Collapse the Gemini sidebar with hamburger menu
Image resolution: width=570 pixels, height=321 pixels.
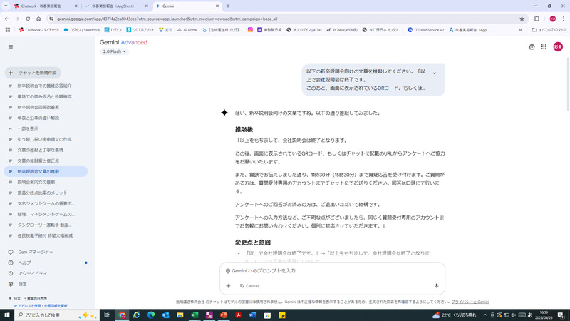coord(11,46)
